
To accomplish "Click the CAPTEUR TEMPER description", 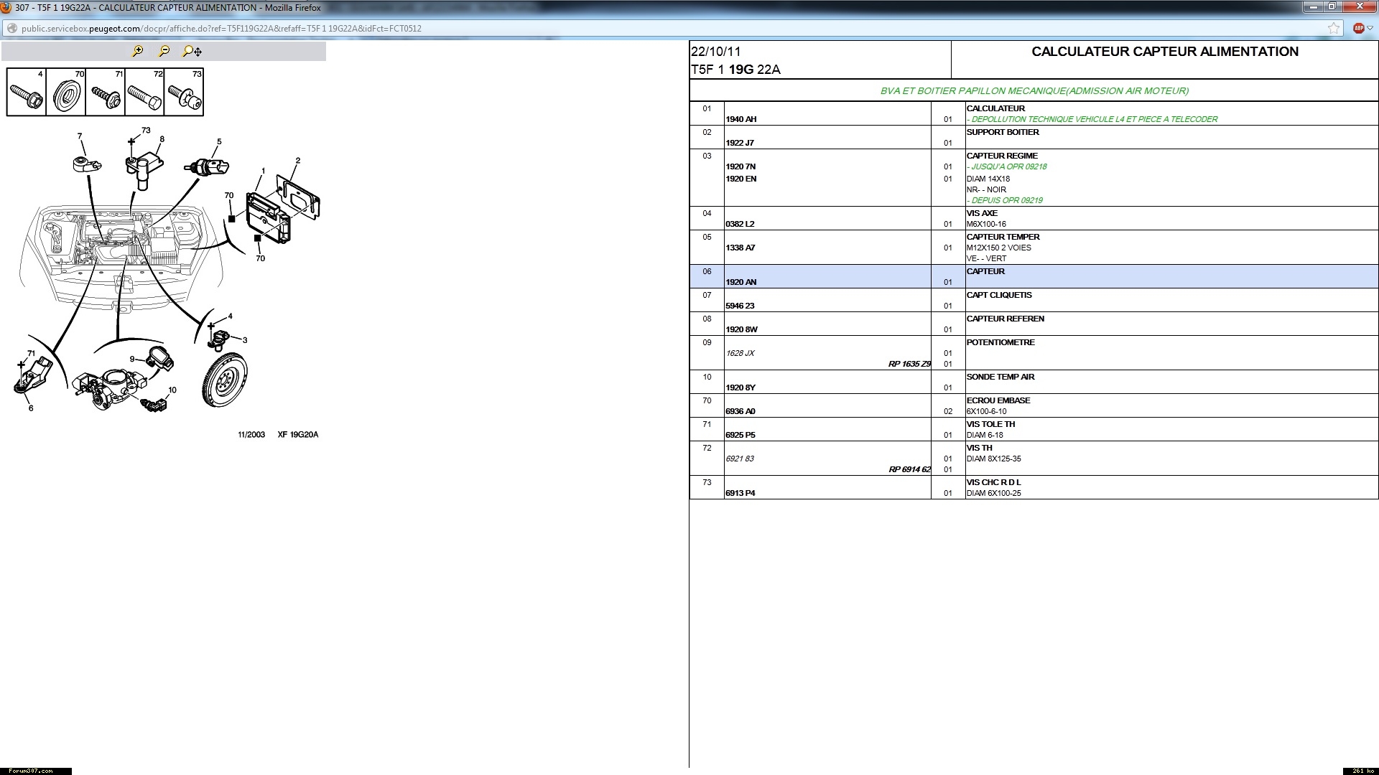I will tap(1003, 237).
